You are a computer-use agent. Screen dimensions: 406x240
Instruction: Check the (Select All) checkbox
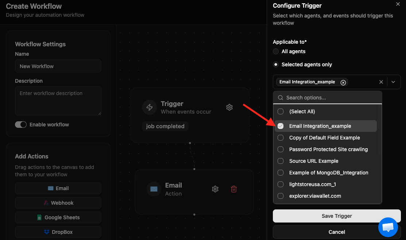tap(281, 111)
